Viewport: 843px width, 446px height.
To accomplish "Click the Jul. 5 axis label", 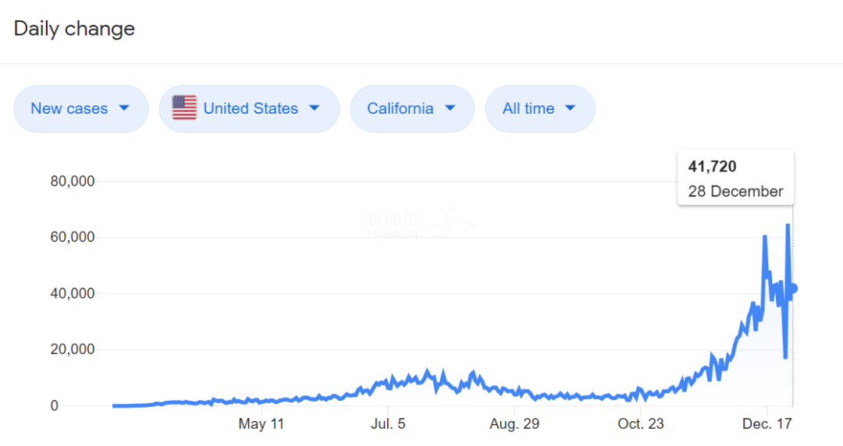I will click(x=389, y=424).
